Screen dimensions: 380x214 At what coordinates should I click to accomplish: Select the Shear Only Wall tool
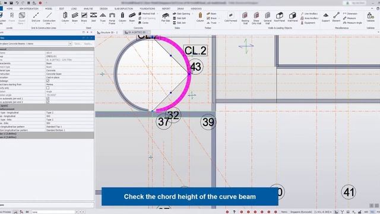tap(256, 18)
